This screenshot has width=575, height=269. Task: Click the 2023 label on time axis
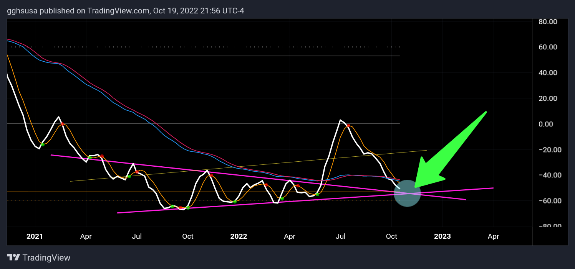click(442, 236)
